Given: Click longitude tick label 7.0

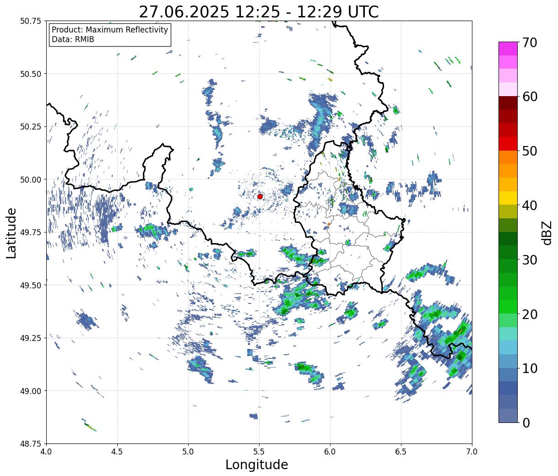Looking at the screenshot, I should click(472, 452).
